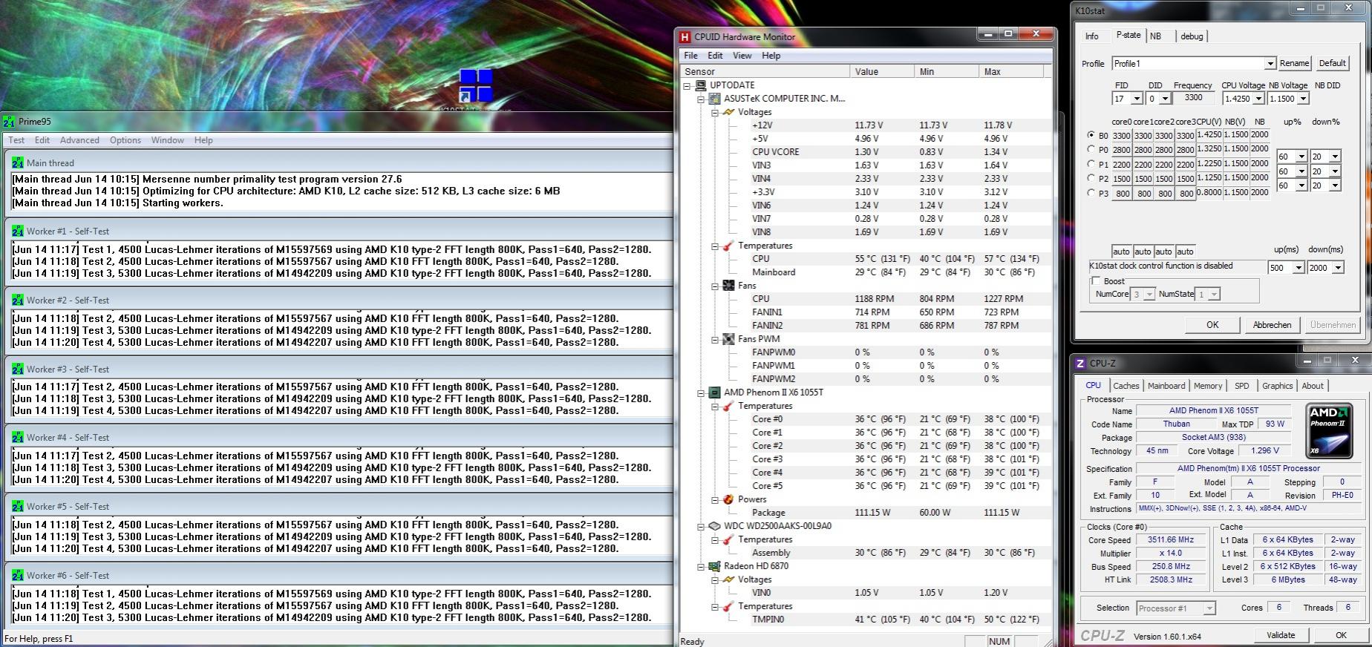This screenshot has height=647, width=1372.
Task: Open the Options menu in Prime95
Action: [125, 140]
